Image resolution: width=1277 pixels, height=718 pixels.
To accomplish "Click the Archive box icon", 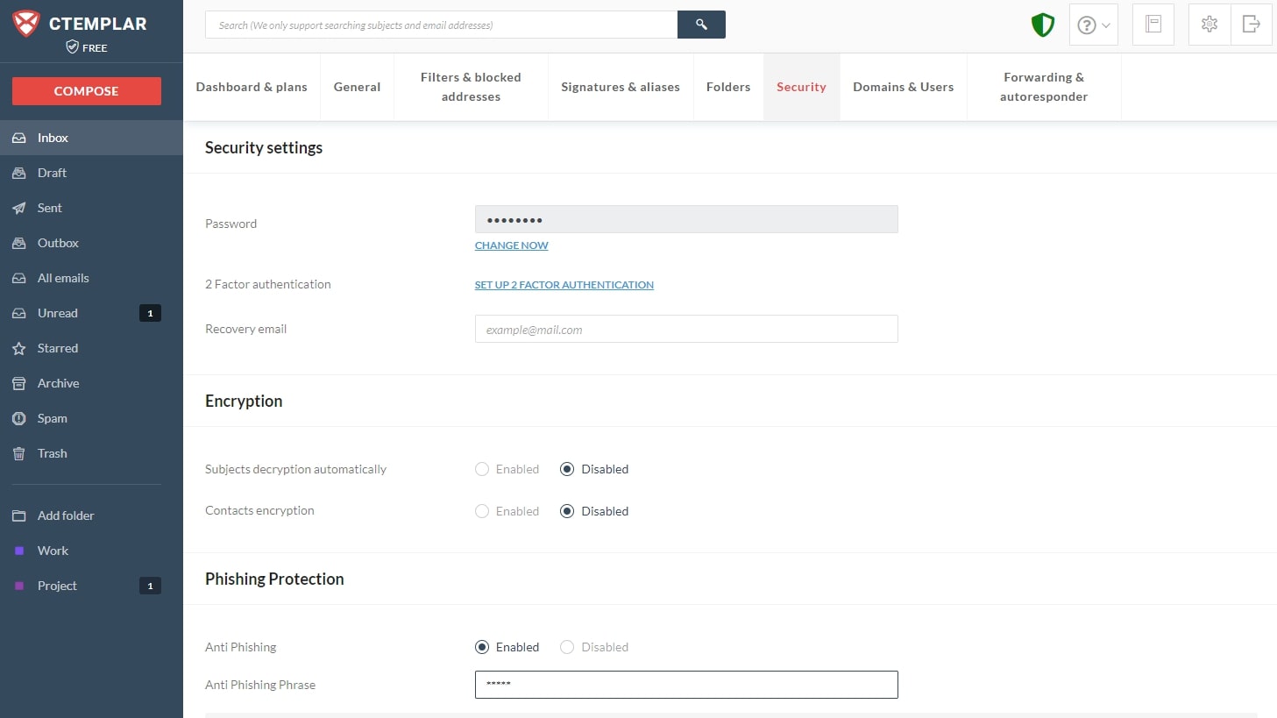I will click(x=19, y=383).
